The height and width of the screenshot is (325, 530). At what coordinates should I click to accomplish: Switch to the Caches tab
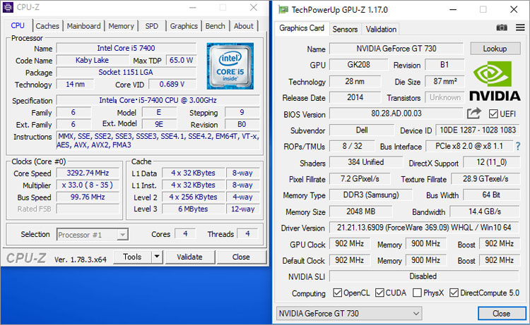point(47,26)
